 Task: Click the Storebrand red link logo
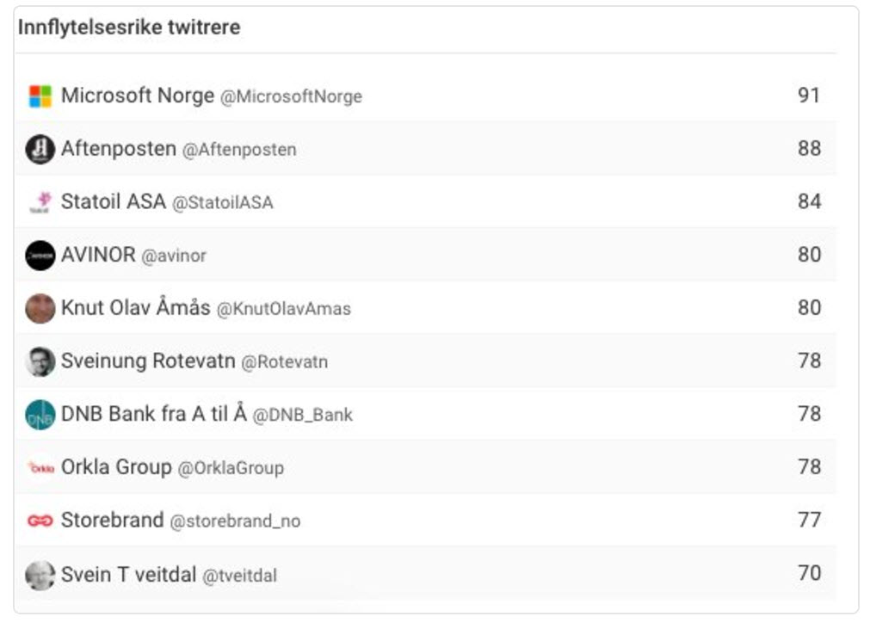click(x=40, y=521)
